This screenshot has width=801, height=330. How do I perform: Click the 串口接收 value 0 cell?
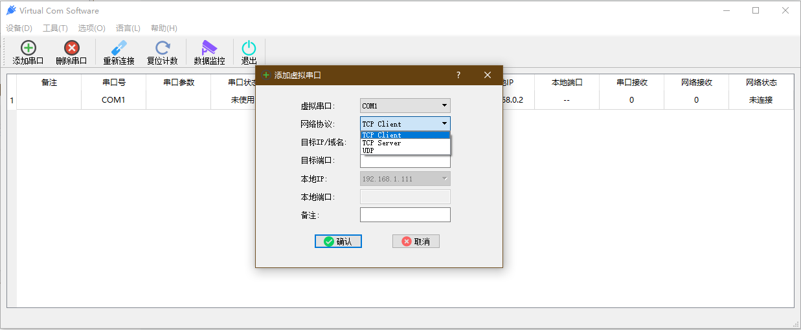(632, 100)
